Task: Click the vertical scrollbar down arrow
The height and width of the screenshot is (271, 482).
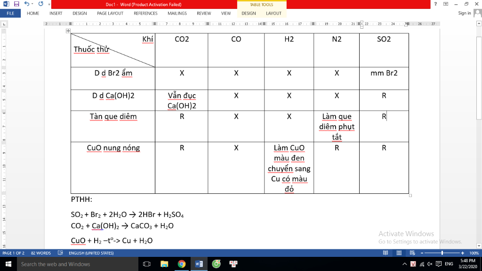Action: [479, 246]
